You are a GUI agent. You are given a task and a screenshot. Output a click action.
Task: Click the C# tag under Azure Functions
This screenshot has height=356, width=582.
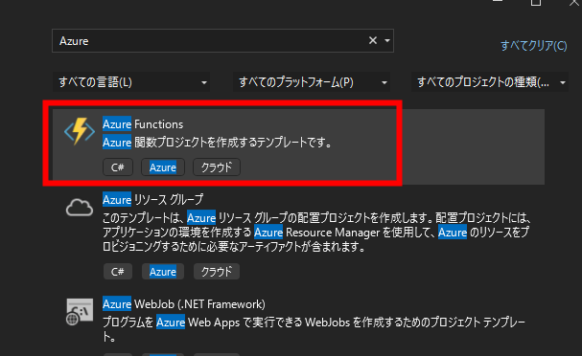pos(118,167)
